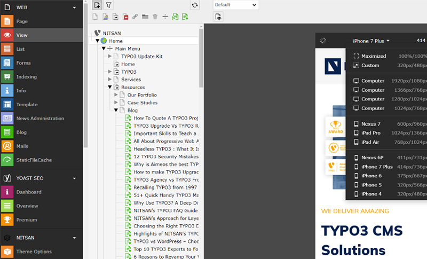Choose the iPad Pro preset
427x259 pixels.
coord(390,133)
